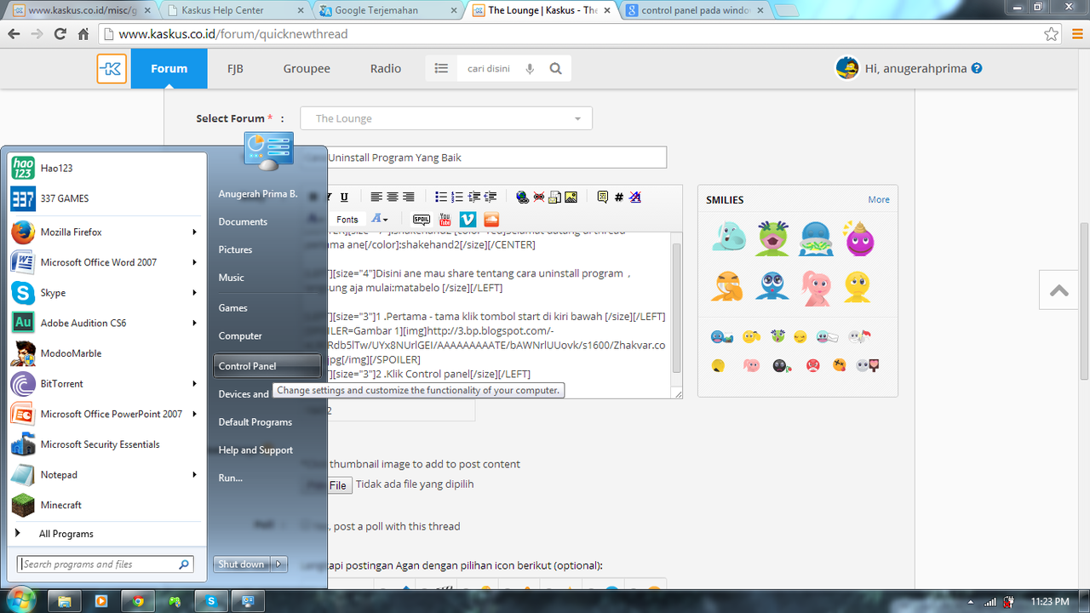This screenshot has width=1090, height=613.
Task: Insert a bulleted list
Action: point(441,198)
